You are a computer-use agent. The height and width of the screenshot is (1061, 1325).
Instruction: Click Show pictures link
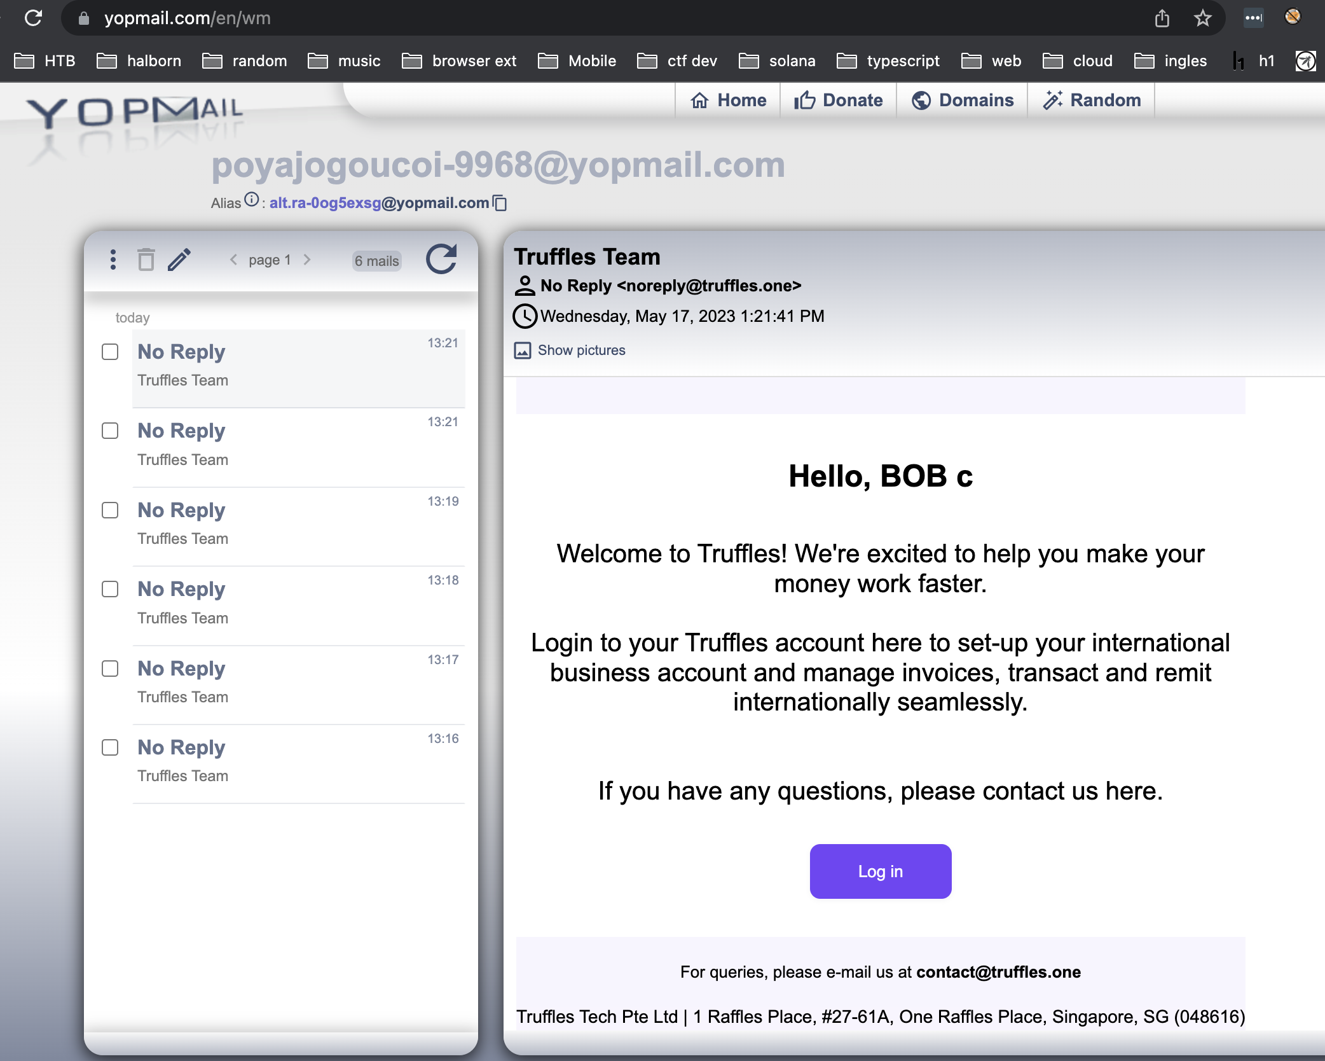point(581,350)
